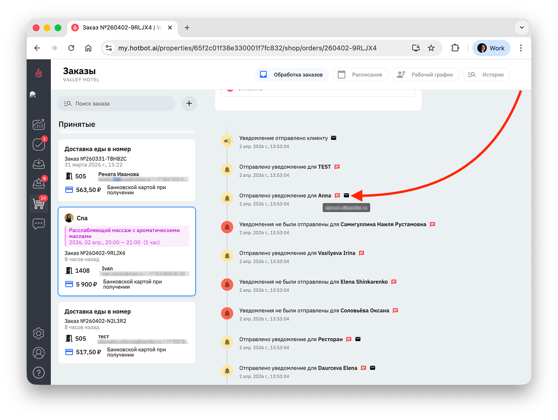Close the Заказ №260402-9RLJX4 tab
Viewport: 558px width, 420px height.
[170, 28]
